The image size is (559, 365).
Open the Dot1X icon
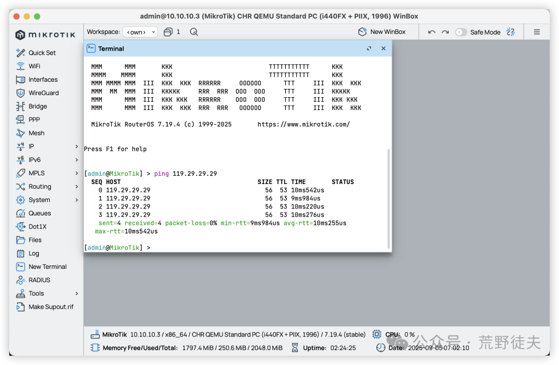[20, 226]
